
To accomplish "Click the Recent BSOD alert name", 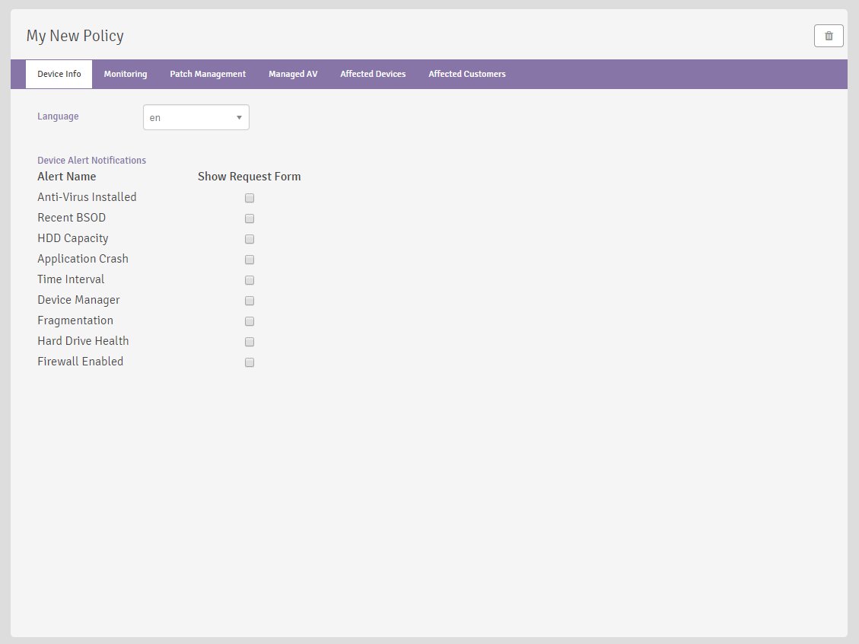I will pos(72,218).
